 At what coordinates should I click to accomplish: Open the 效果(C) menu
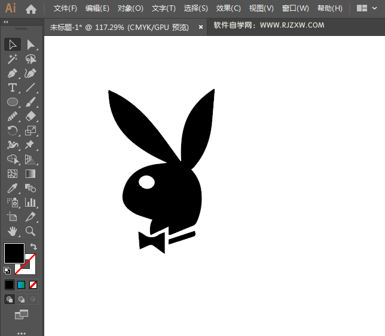coord(228,8)
